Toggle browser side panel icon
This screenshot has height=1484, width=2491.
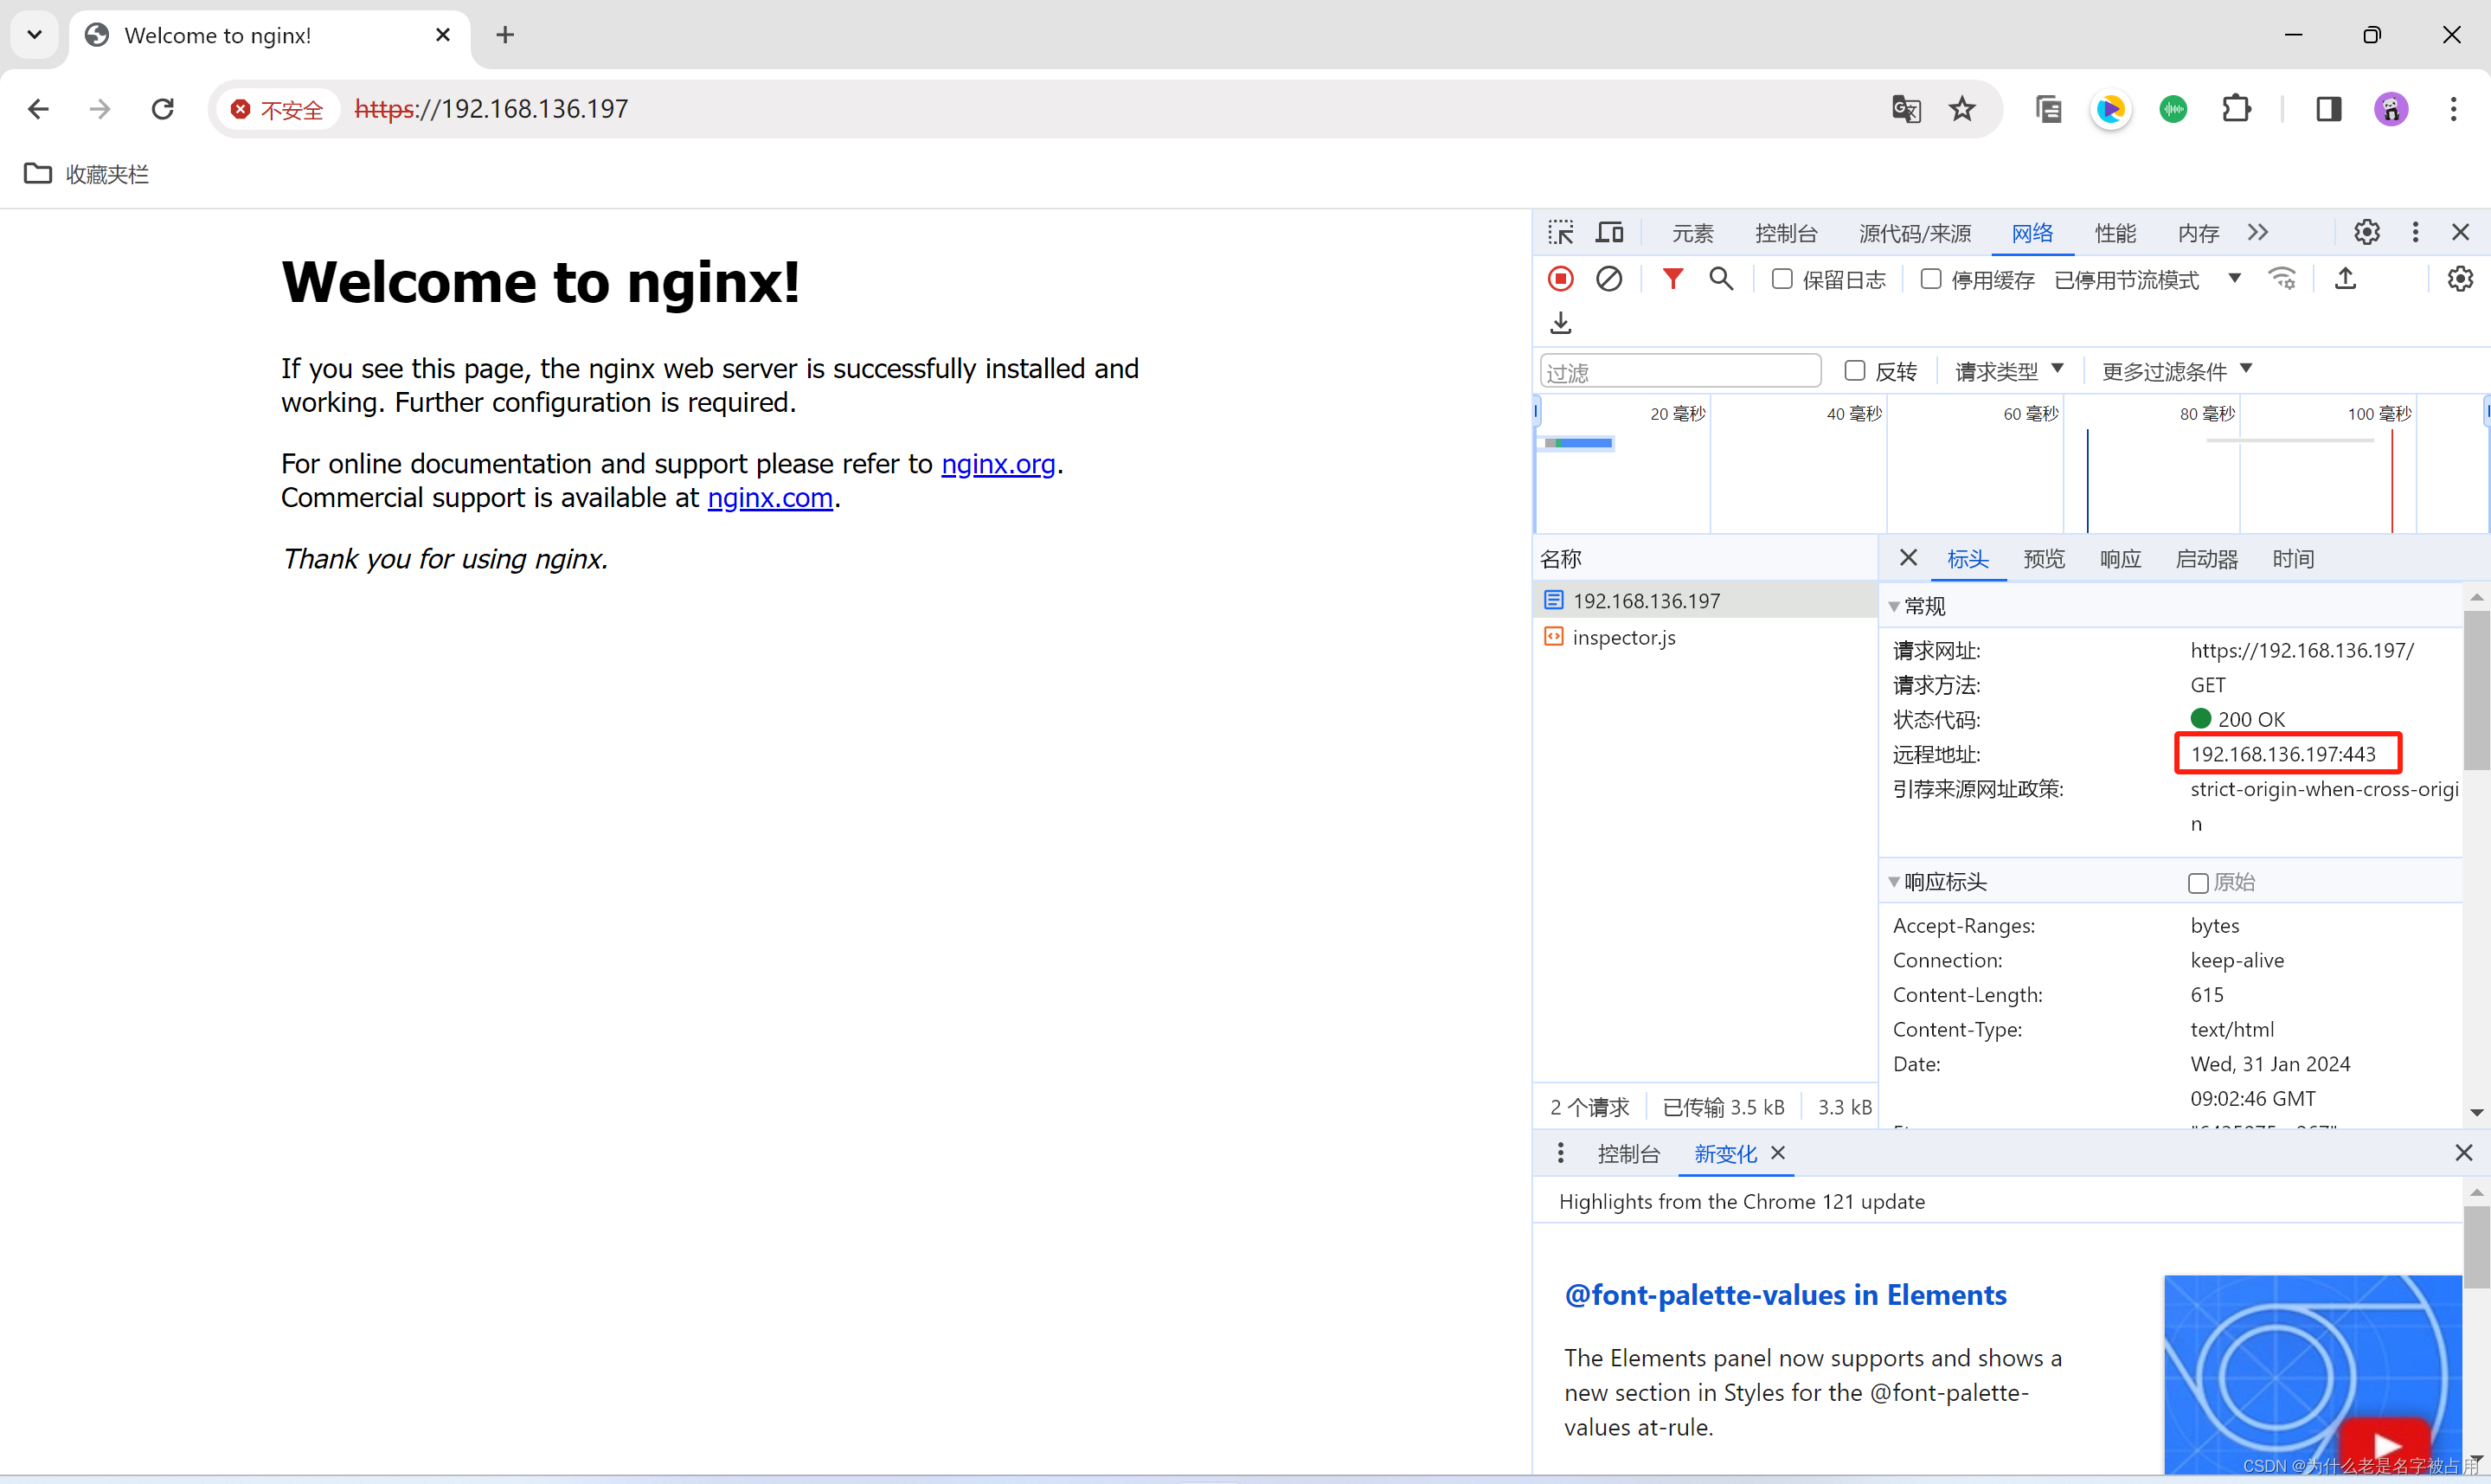tap(2329, 109)
